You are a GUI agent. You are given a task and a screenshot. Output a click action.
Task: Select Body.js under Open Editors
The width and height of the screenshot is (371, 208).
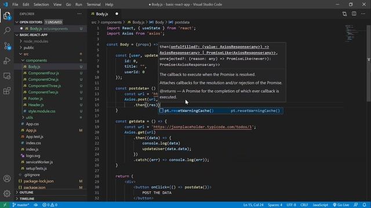[50, 28]
